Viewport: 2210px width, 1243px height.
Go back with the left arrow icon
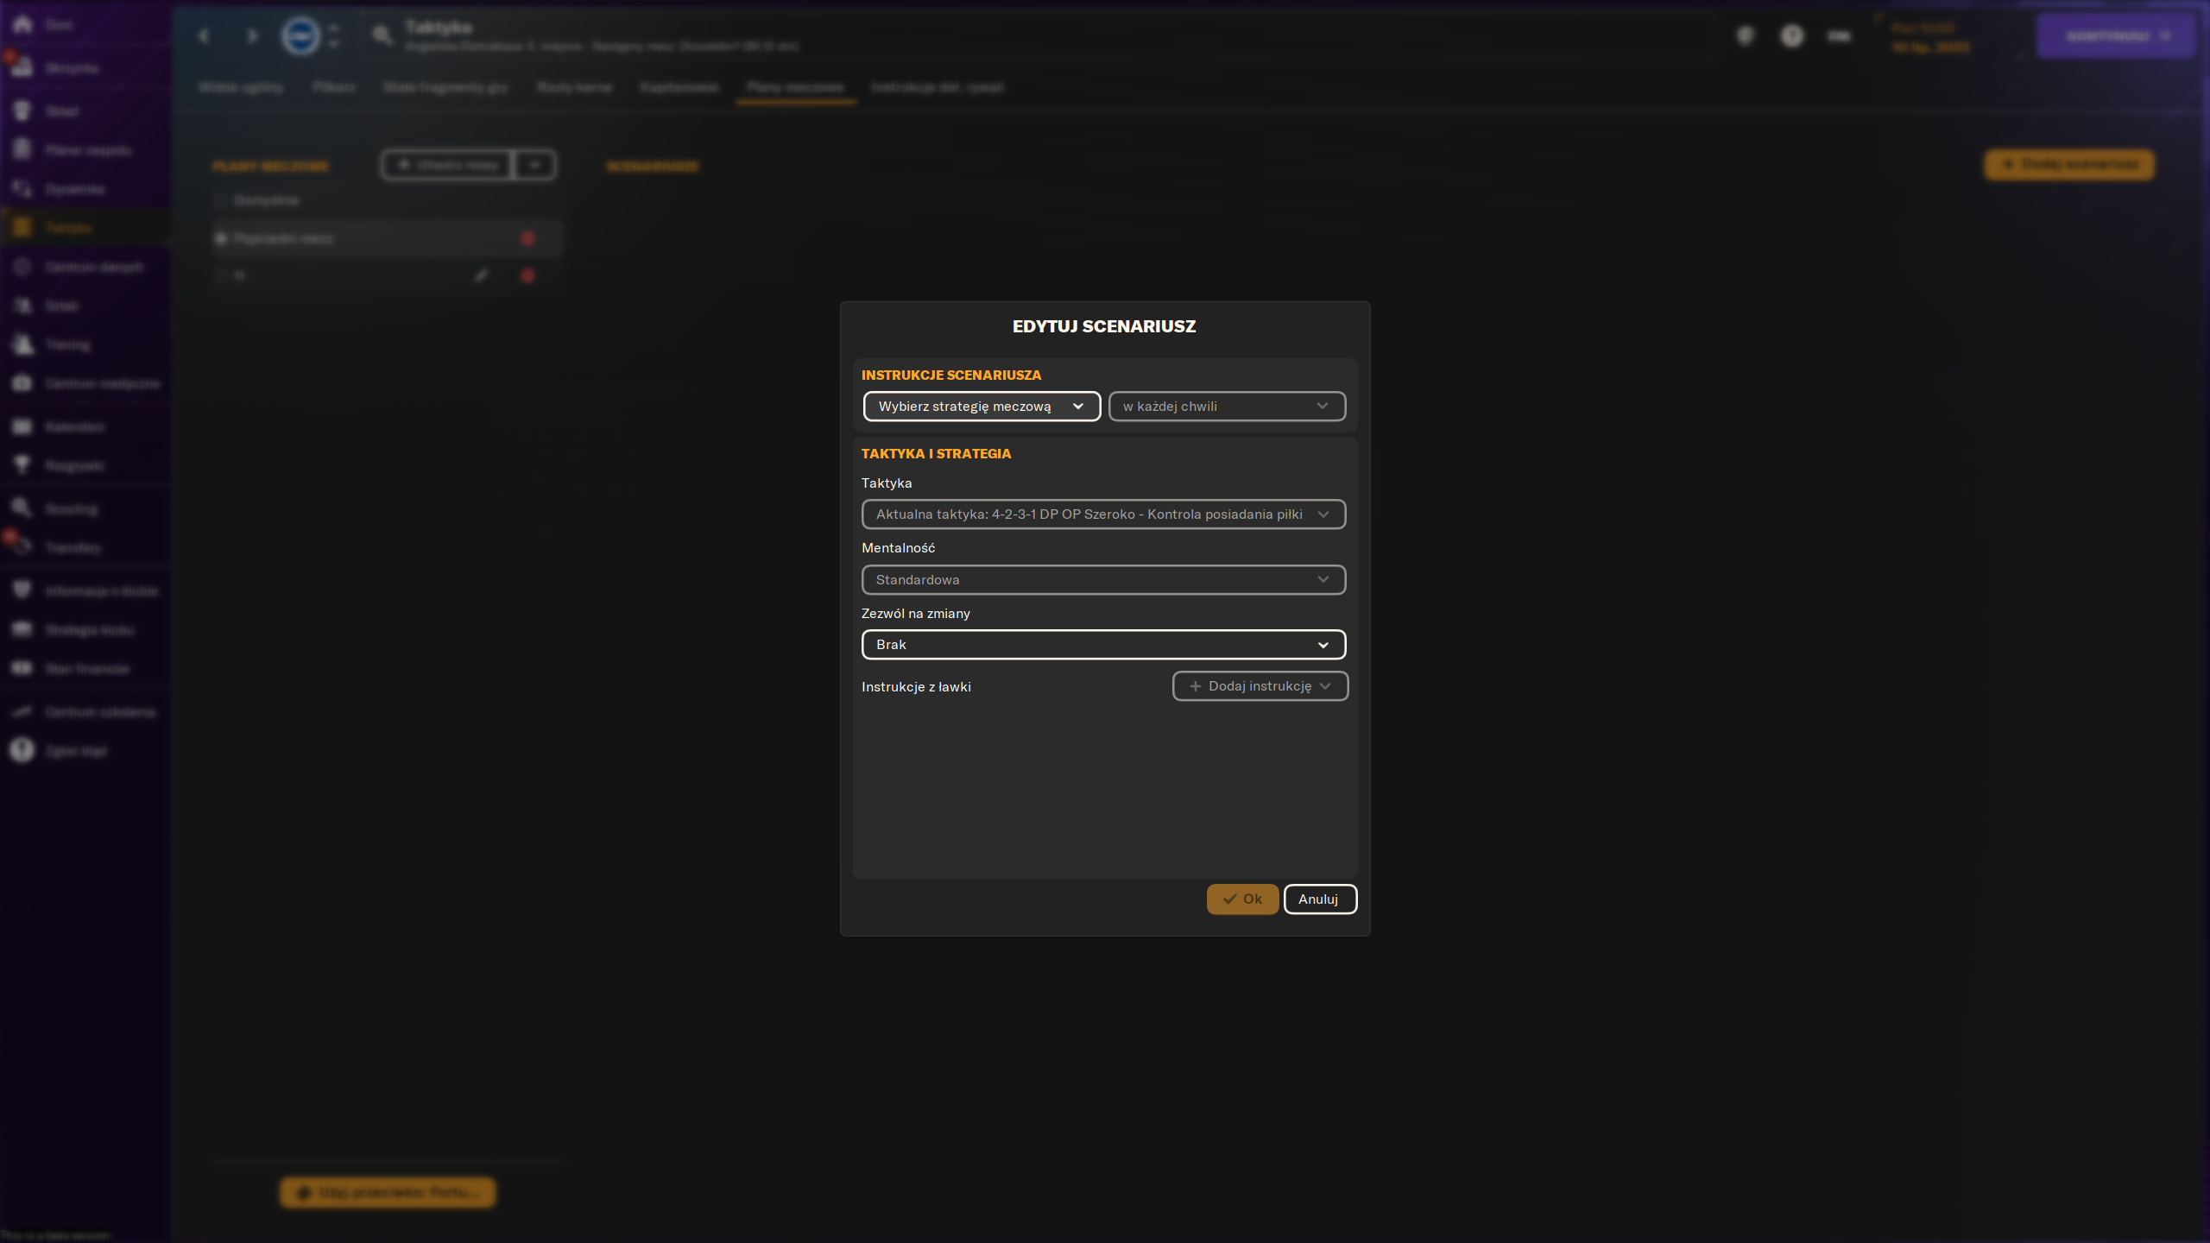click(204, 36)
